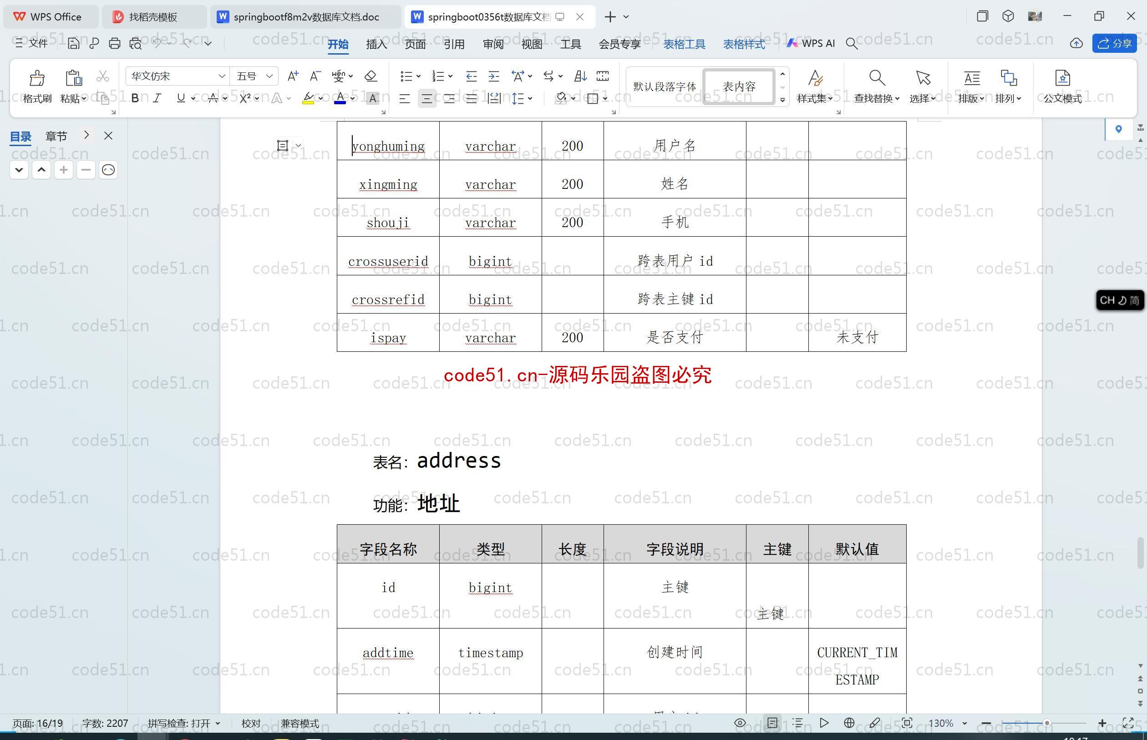Click the Undo arrow icon
Viewport: 1147px width, 740px height.
157,43
